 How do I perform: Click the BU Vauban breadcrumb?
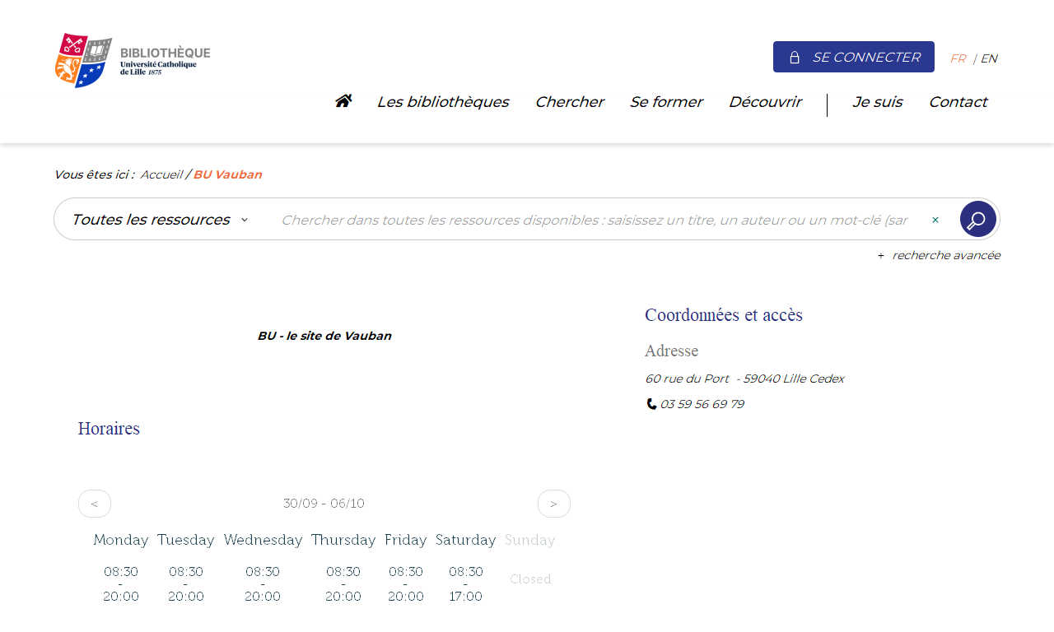(x=228, y=174)
